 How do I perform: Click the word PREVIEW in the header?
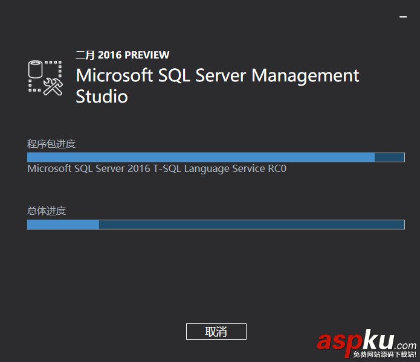pyautogui.click(x=147, y=55)
